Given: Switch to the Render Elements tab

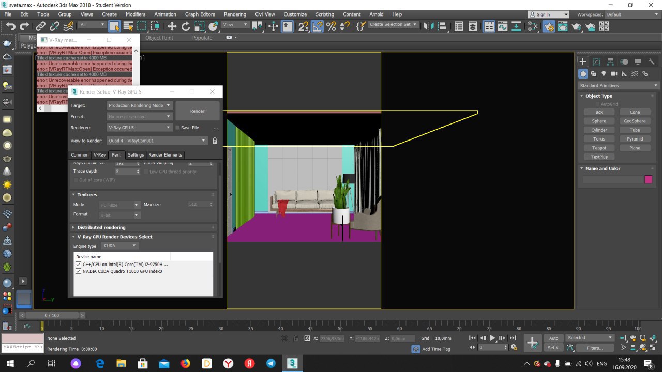Looking at the screenshot, I should [165, 155].
